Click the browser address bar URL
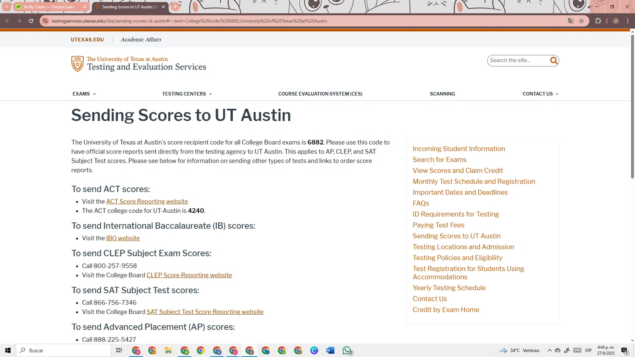The image size is (635, 357). 189,21
